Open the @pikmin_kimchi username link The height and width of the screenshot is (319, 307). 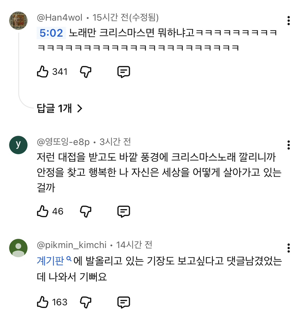point(71,245)
